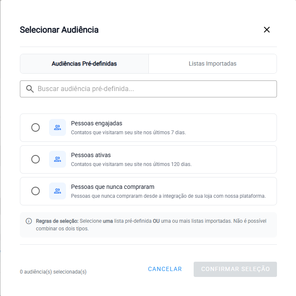Viewport: 296px width, 296px height.
Task: Click the info icon next to Regras de seleção
Action: [x=29, y=221]
